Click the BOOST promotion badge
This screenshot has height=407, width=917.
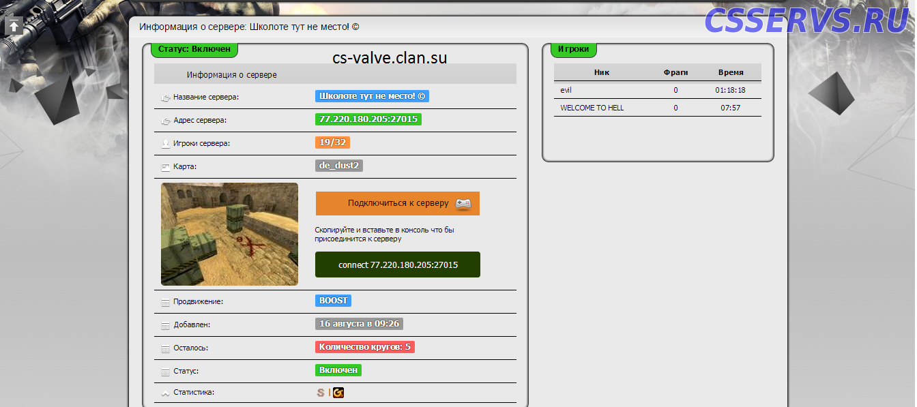(x=333, y=301)
